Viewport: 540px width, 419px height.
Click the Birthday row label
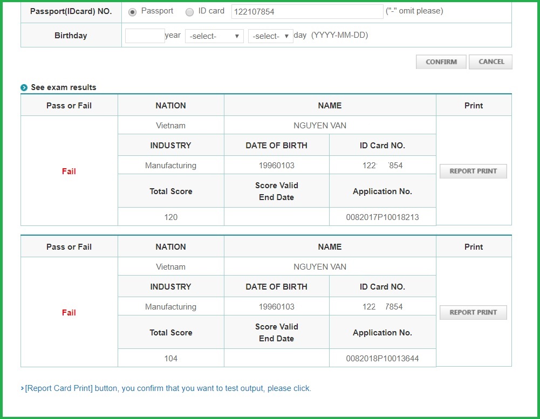pyautogui.click(x=71, y=36)
